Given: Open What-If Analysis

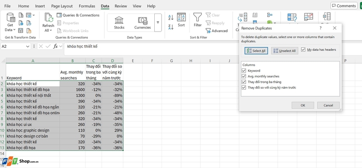Looking at the screenshot, I should pos(292,17).
